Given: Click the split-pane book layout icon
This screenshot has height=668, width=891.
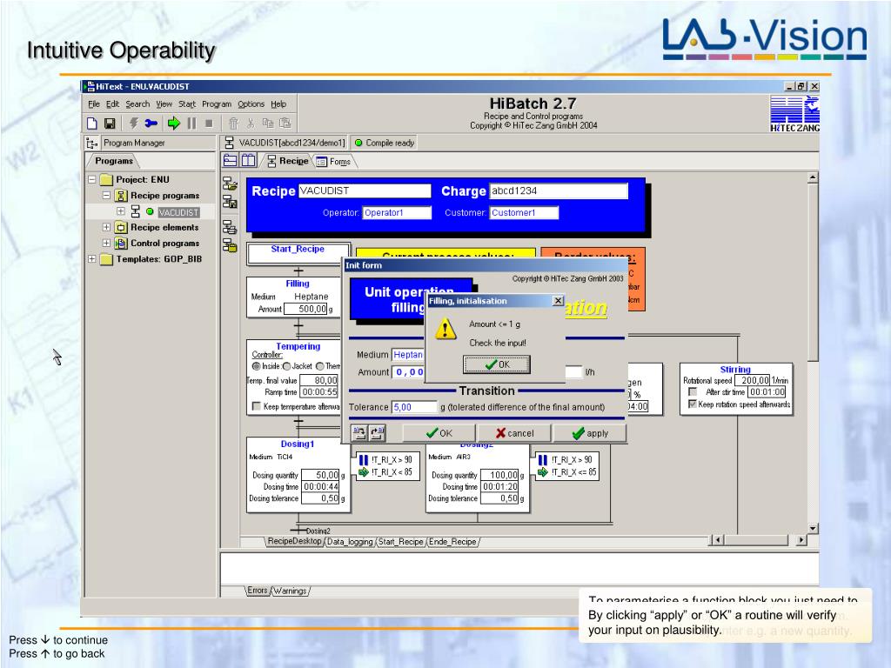Looking at the screenshot, I should (x=249, y=161).
